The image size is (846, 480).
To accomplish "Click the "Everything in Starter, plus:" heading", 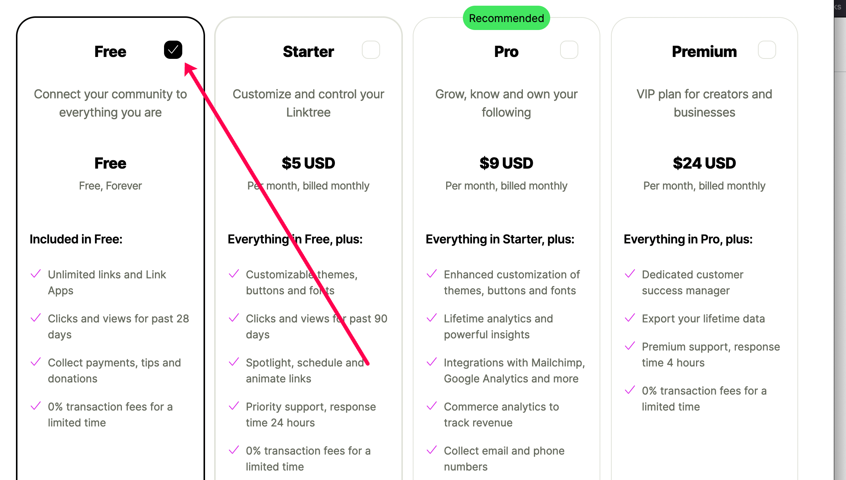I will (500, 239).
